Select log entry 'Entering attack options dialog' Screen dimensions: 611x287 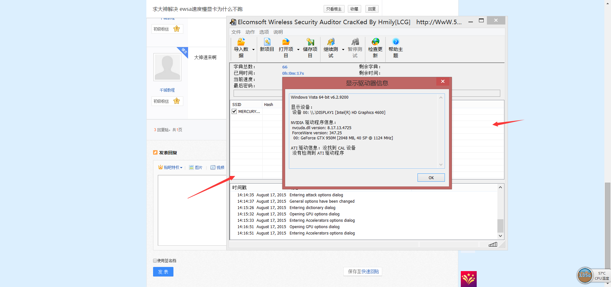tap(316, 195)
